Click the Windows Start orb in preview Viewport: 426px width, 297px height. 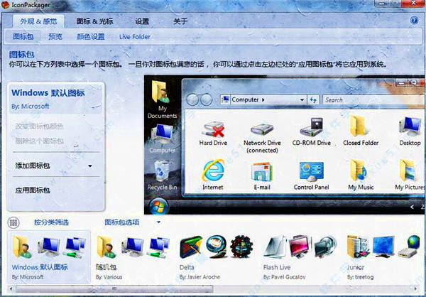point(159,207)
